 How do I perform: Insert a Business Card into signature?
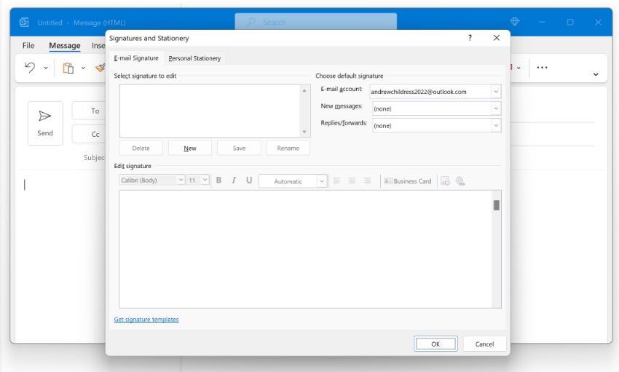point(408,181)
